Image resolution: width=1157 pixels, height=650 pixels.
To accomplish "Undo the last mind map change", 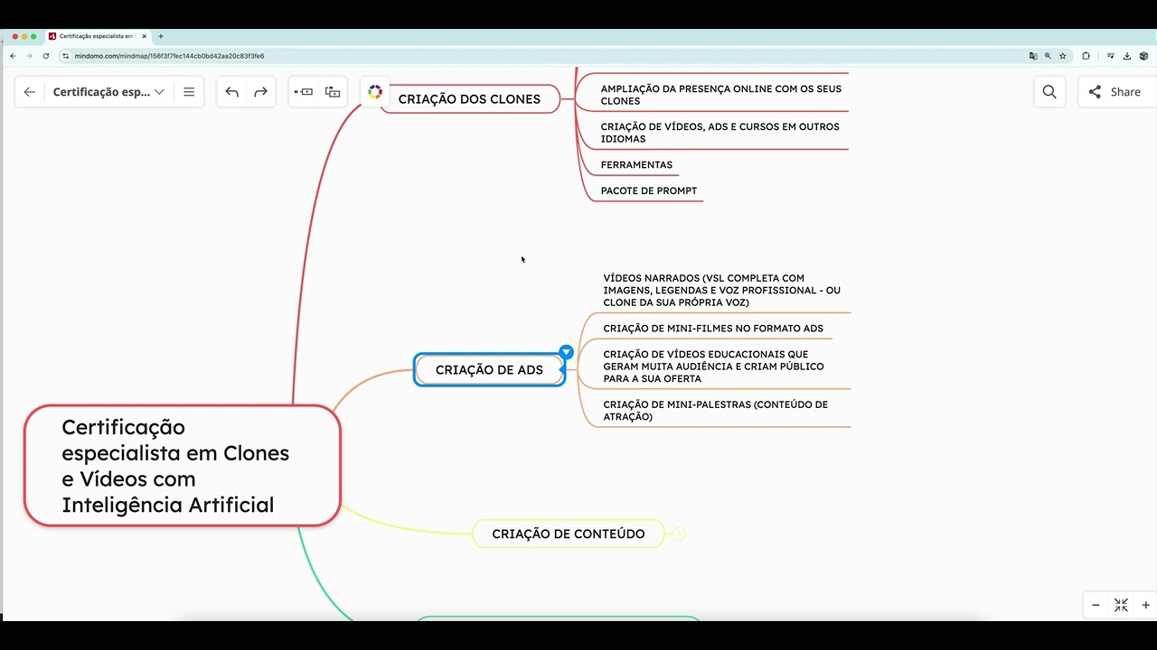I will point(232,92).
